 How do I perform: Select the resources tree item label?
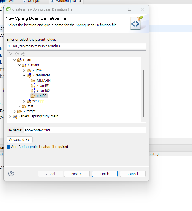click(x=43, y=75)
